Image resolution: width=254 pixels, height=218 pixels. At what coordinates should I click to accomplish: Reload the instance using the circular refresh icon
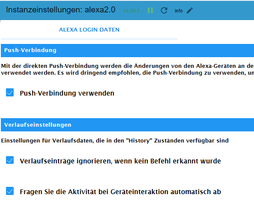tap(164, 11)
